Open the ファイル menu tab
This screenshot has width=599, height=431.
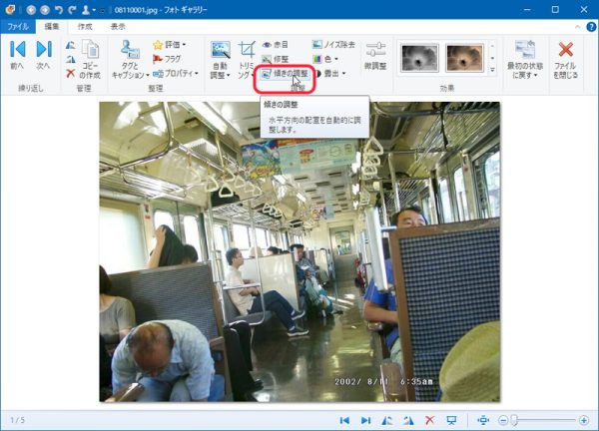point(19,26)
